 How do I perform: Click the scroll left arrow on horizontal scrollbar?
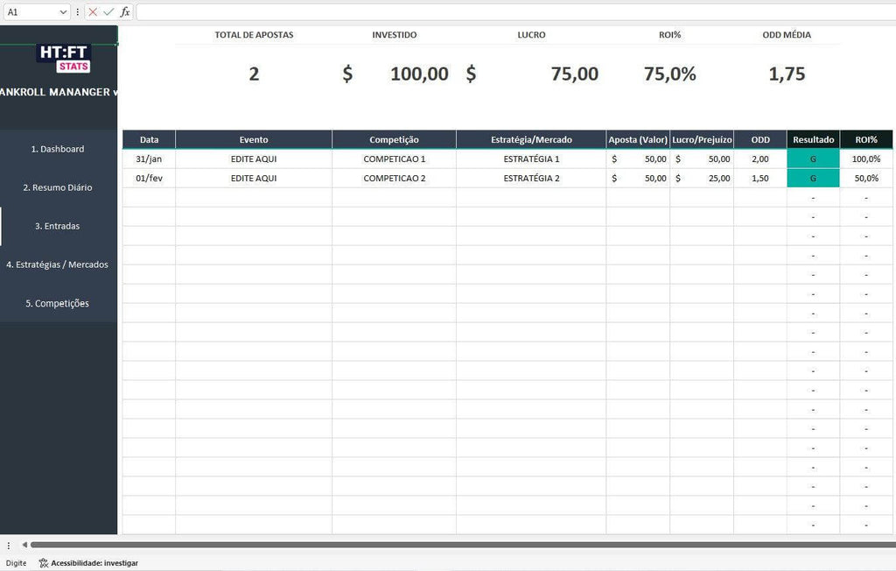point(24,545)
